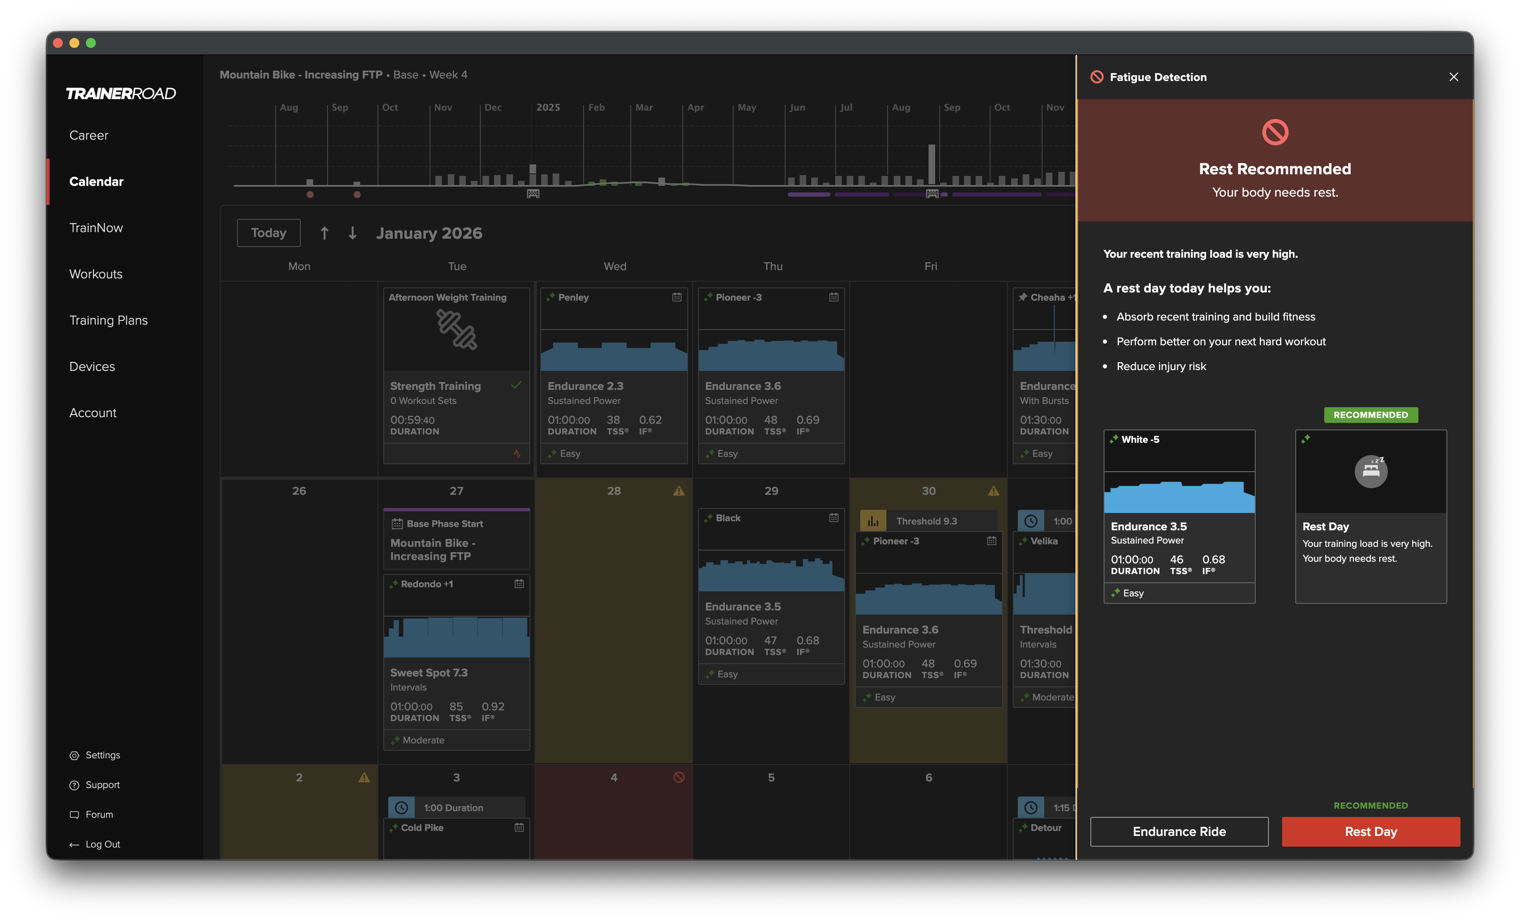Click the calendar icon on day 30 Pioneer -3 card

point(991,540)
